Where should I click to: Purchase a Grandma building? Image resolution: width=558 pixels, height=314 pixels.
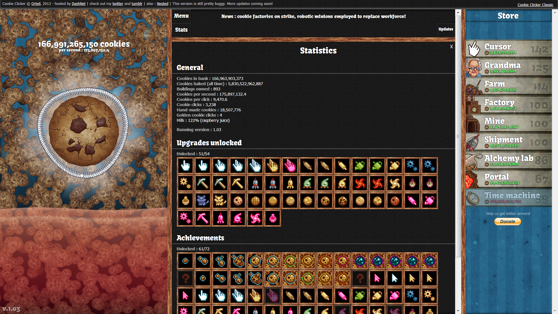[509, 67]
